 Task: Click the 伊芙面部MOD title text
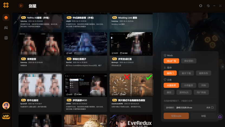coord(80,100)
